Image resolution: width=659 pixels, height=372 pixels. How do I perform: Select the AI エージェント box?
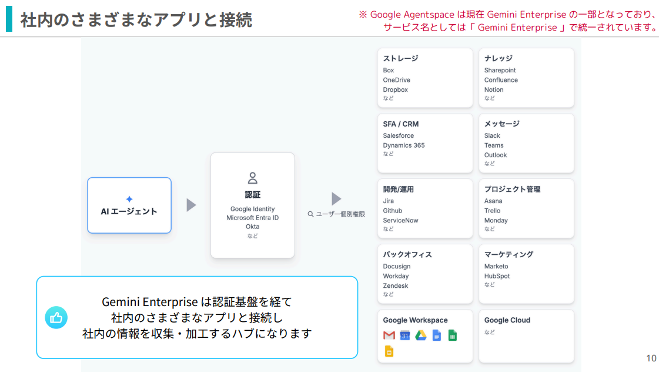129,205
